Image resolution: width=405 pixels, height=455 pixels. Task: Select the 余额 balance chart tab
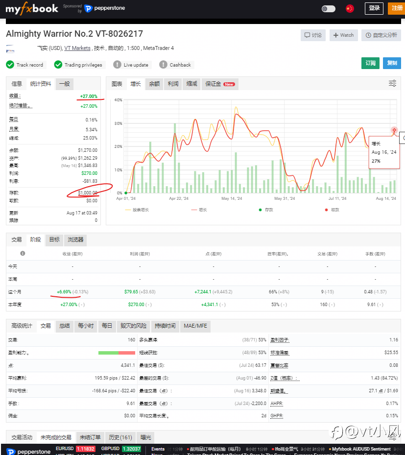(154, 84)
